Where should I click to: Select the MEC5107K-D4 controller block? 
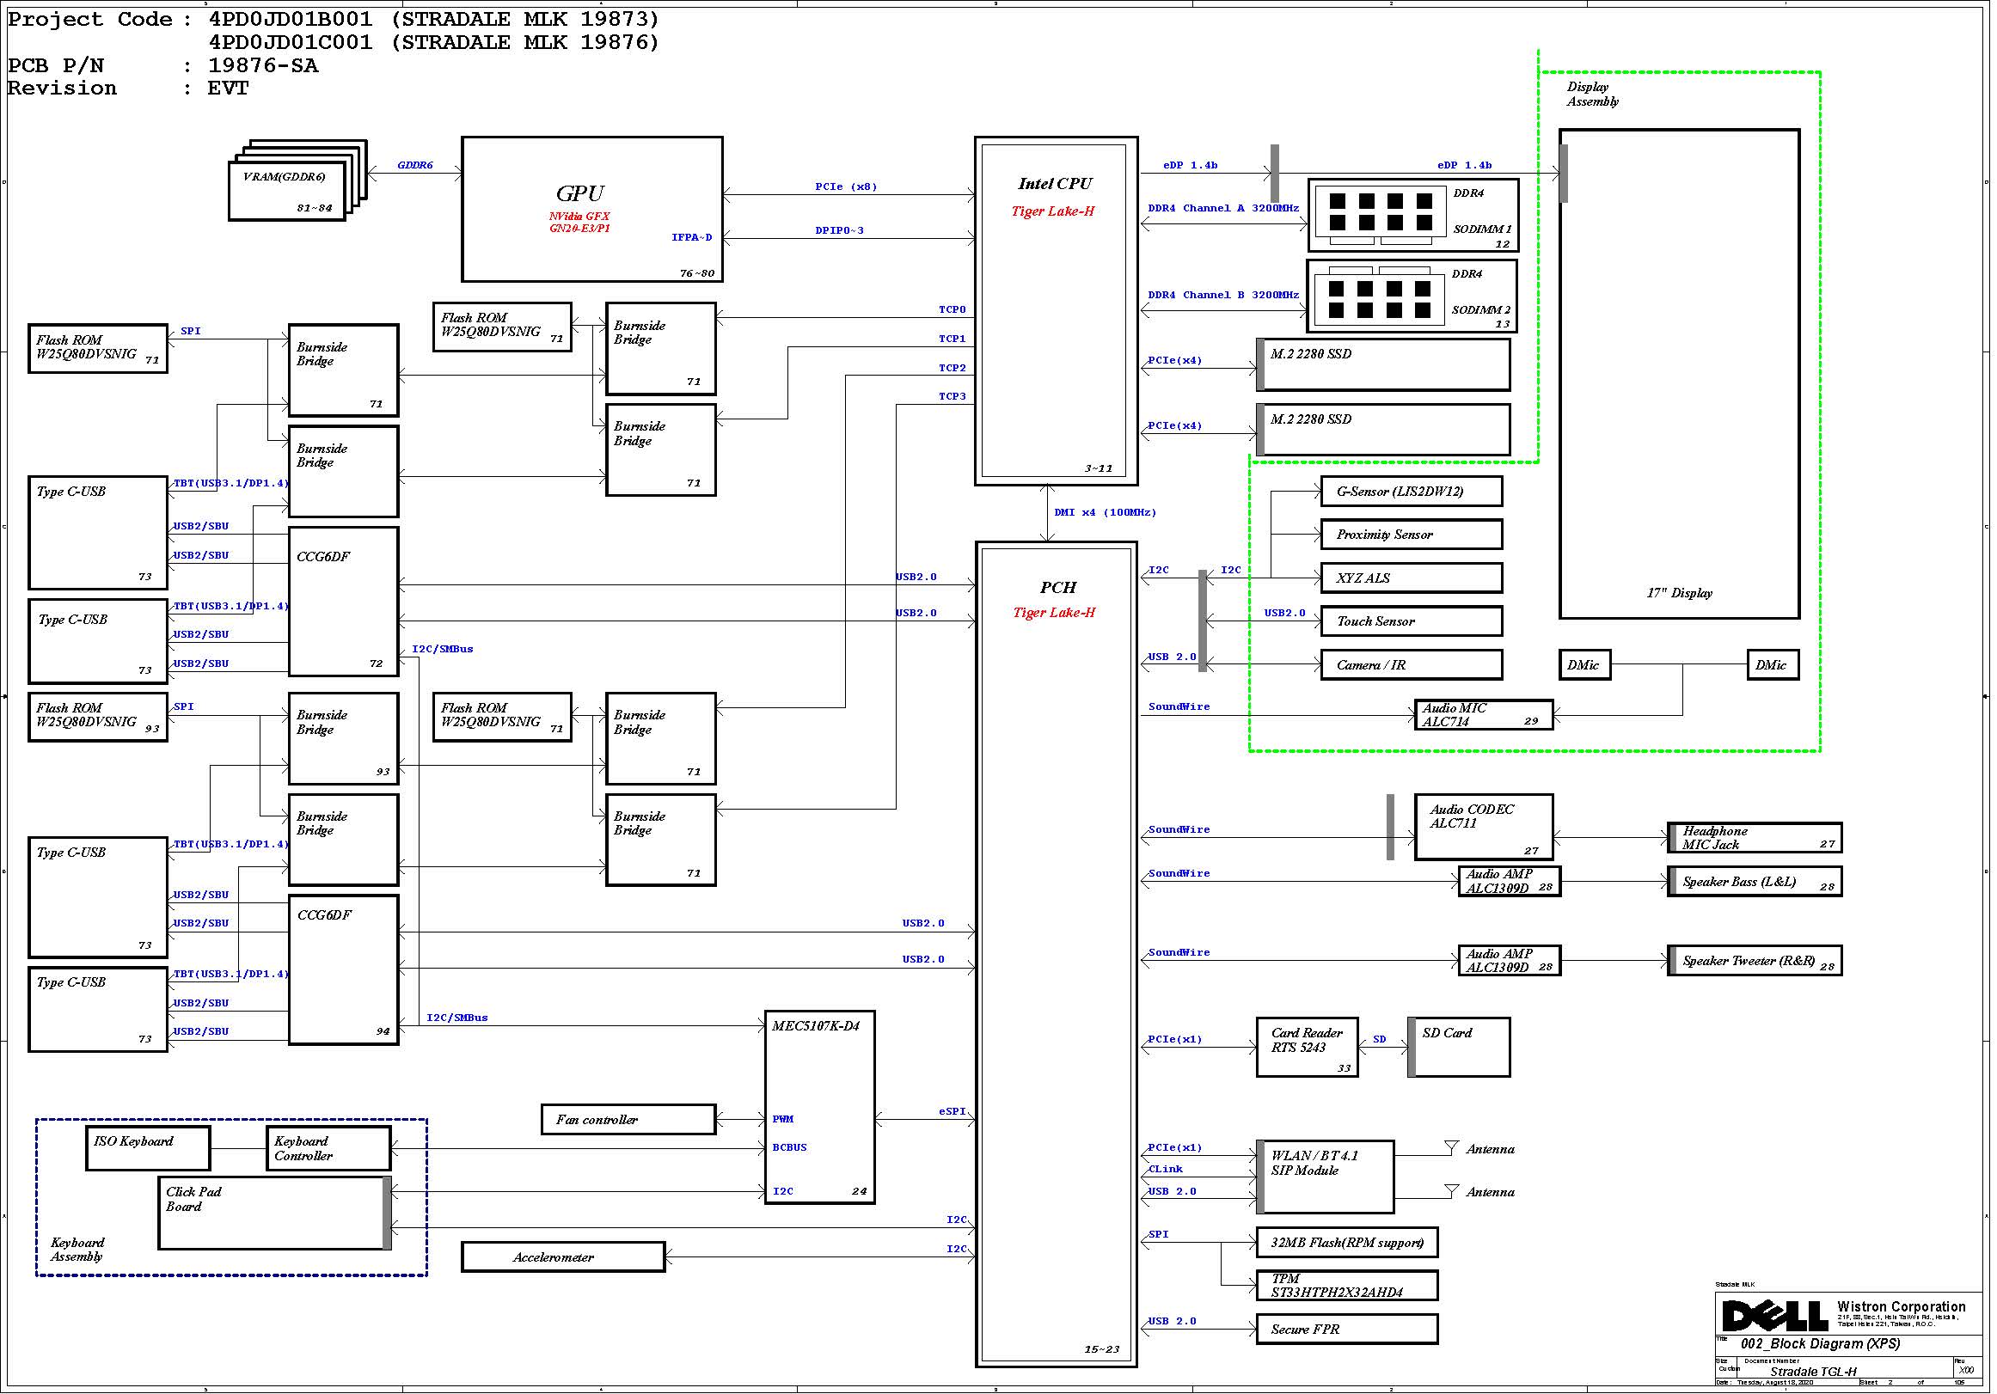[821, 1109]
